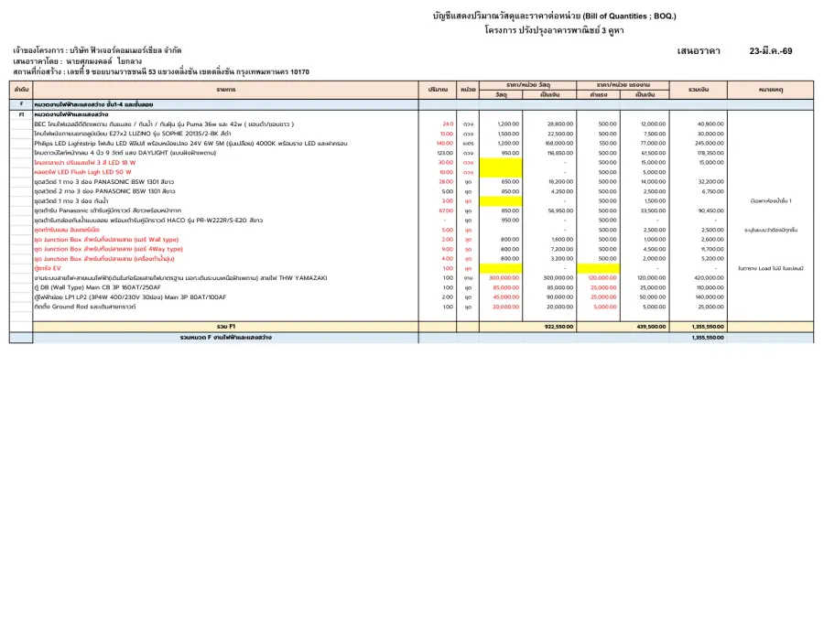
Task: Click the material subtotal '922,550.00'
Action: [559, 327]
